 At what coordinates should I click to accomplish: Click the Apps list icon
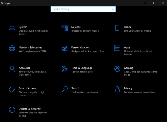point(117,48)
